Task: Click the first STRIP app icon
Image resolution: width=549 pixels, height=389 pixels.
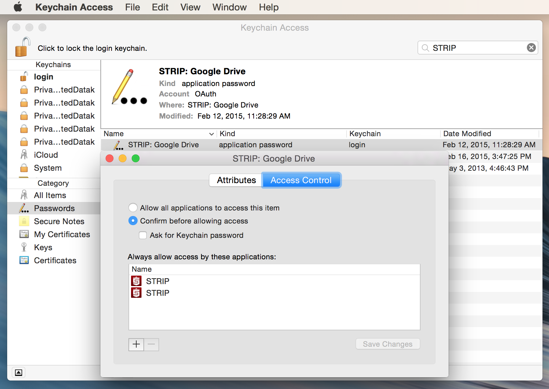Action: pos(136,281)
